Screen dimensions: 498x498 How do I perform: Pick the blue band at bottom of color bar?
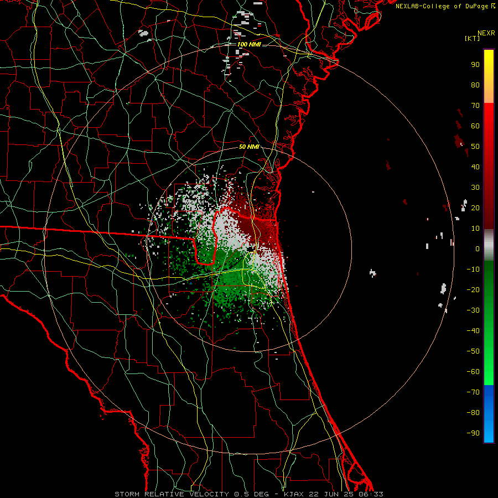pyautogui.click(x=489, y=414)
